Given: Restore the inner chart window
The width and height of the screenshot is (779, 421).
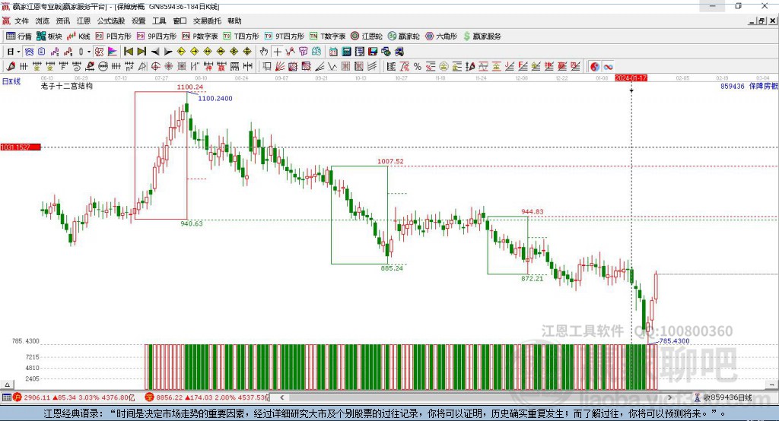Looking at the screenshot, I should click(x=762, y=21).
